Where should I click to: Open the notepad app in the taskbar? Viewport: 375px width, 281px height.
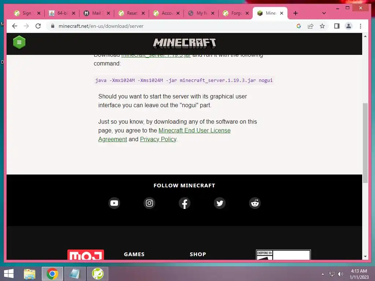click(x=75, y=274)
